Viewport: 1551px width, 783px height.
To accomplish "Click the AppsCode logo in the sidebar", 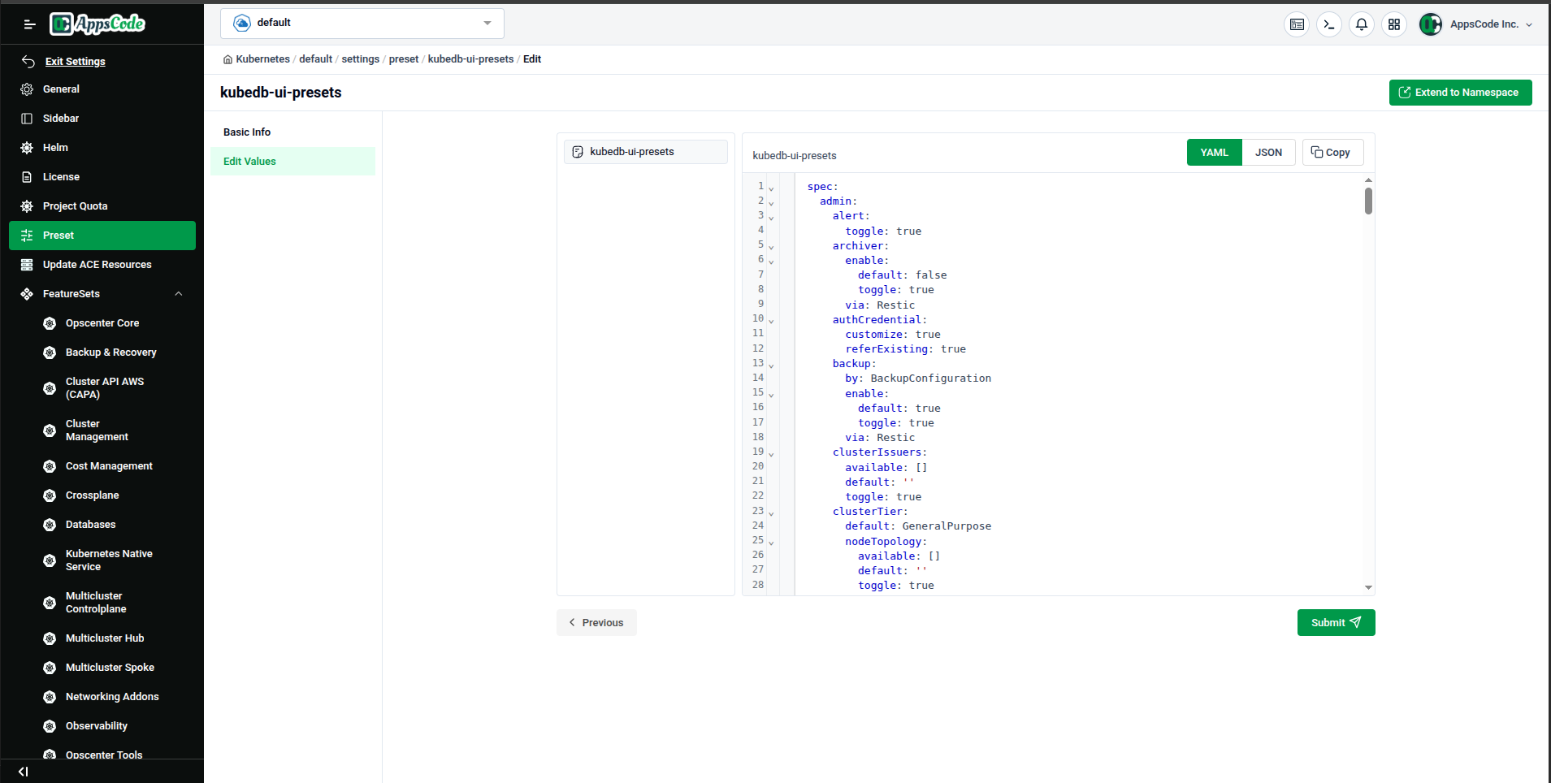I will click(97, 24).
